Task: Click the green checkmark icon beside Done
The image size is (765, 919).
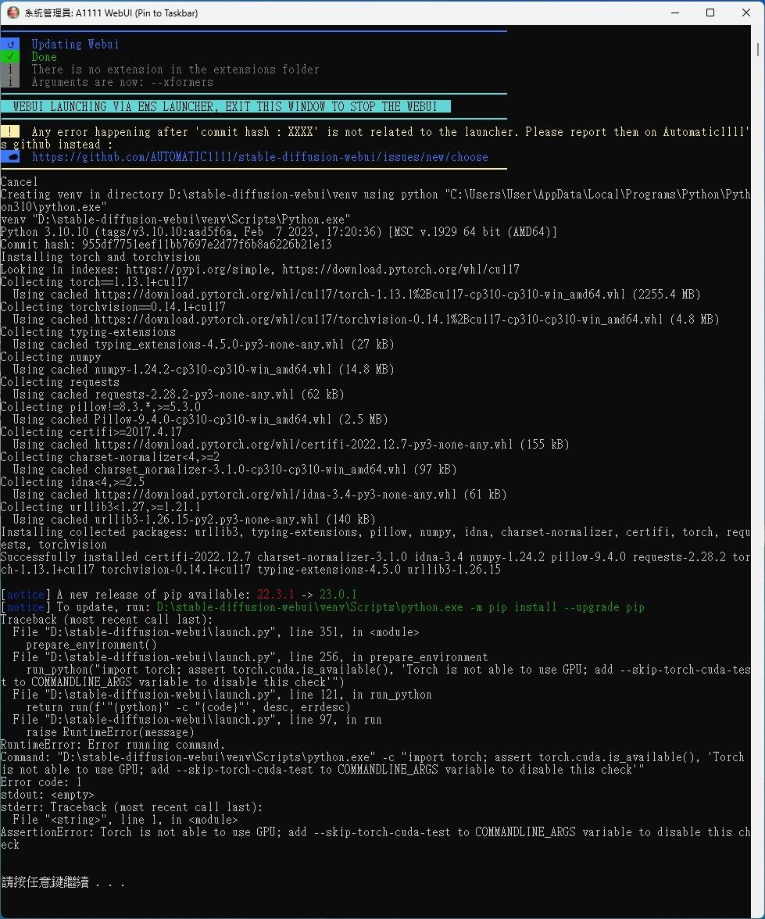Action: click(x=9, y=57)
